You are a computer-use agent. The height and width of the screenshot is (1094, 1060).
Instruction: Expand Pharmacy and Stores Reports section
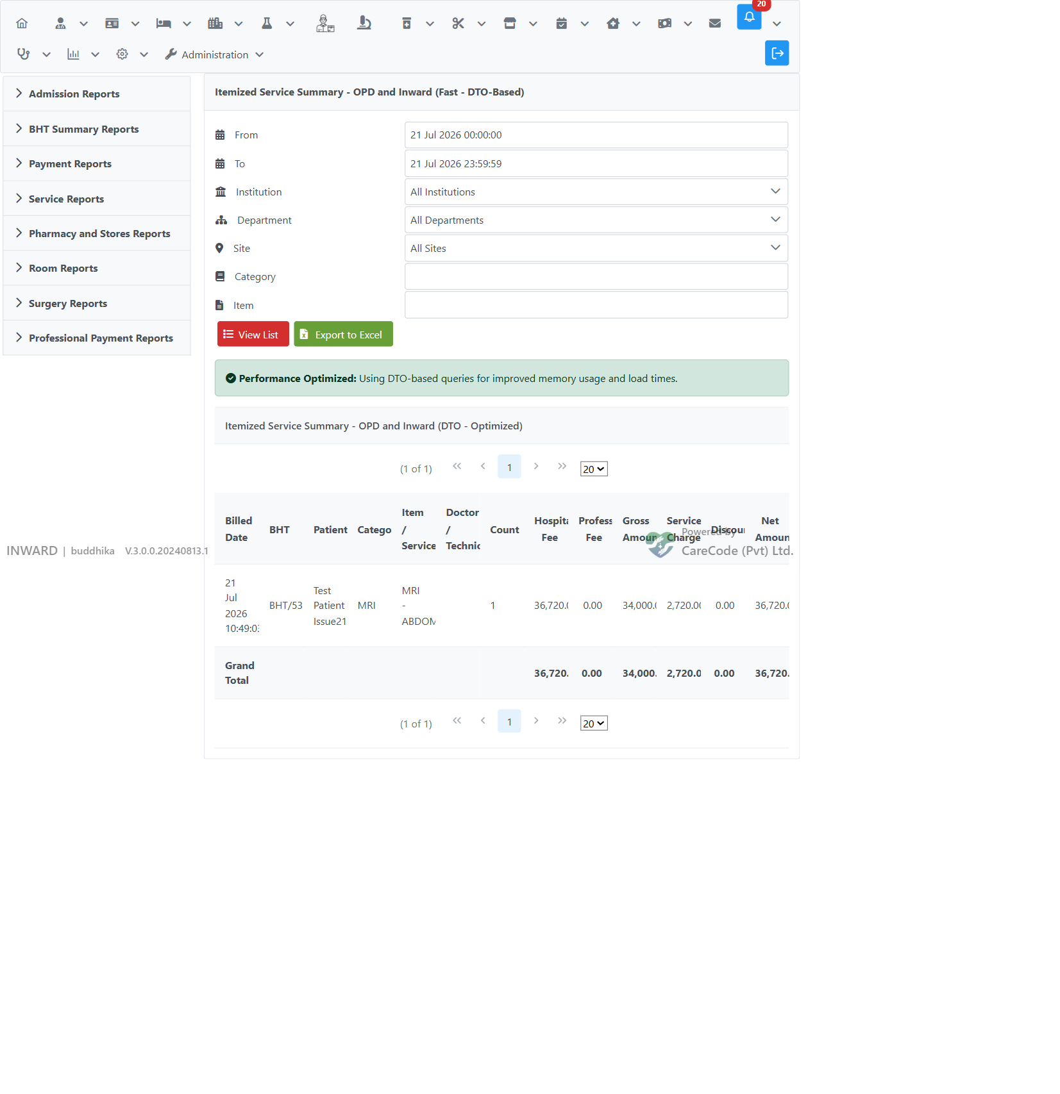(97, 233)
